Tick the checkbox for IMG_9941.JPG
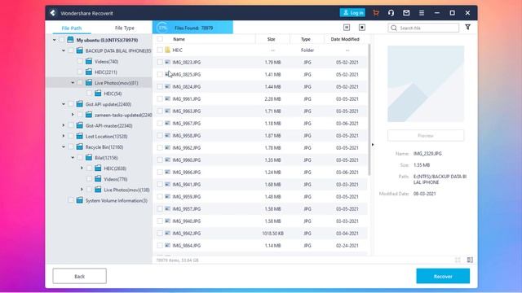The image size is (522, 293). tap(160, 185)
